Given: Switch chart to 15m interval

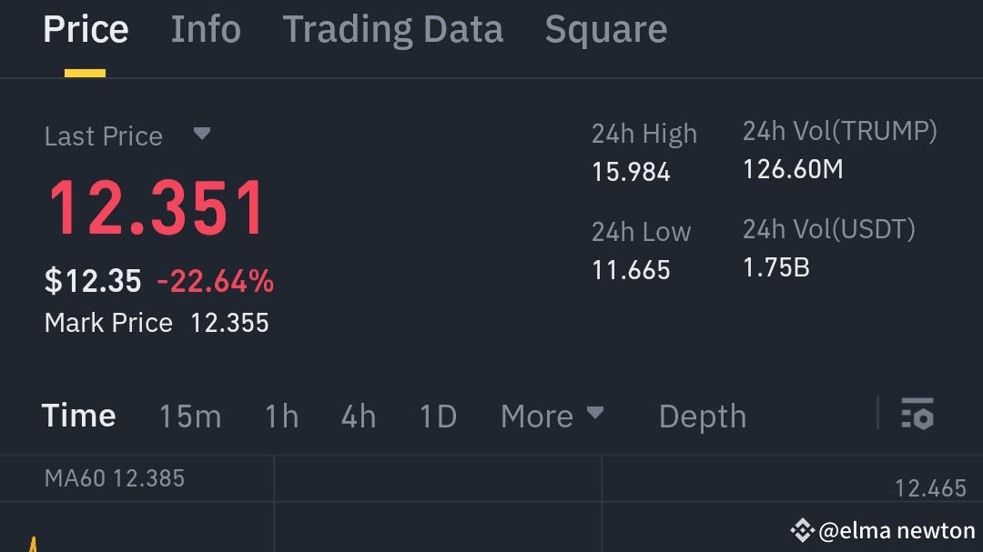Looking at the screenshot, I should pyautogui.click(x=190, y=417).
